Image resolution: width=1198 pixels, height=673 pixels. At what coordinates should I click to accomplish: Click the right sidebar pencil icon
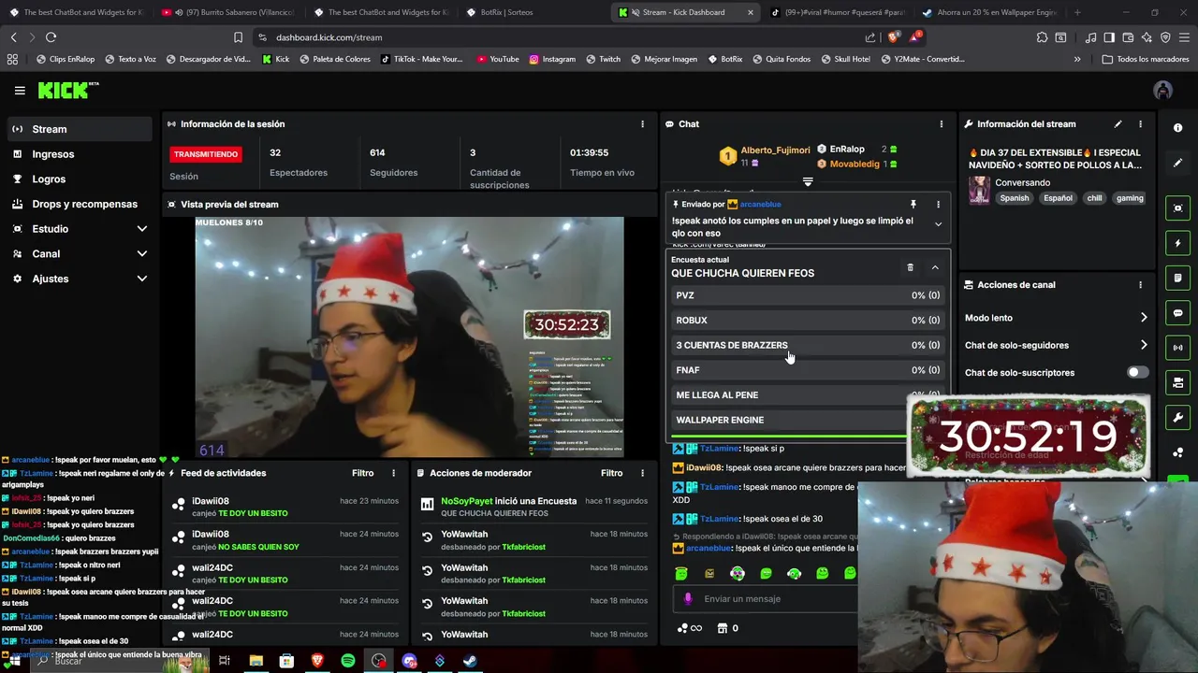point(1177,163)
